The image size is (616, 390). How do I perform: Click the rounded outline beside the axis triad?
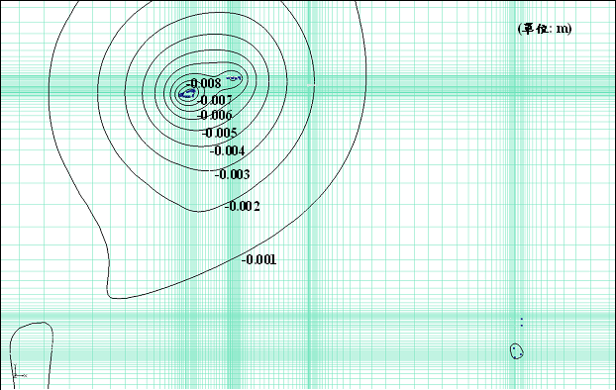(x=31, y=355)
